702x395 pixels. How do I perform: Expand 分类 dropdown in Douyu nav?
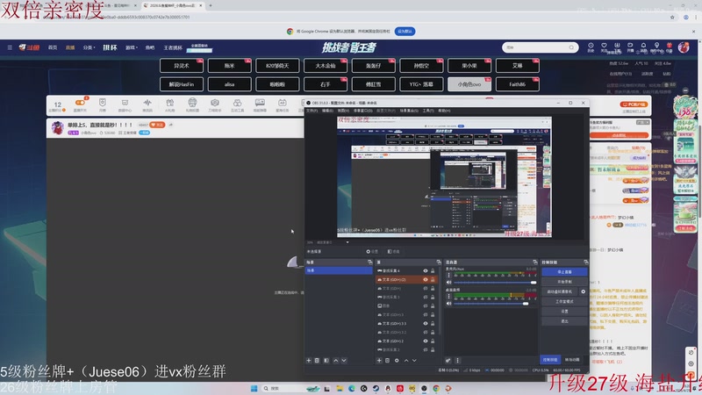point(89,47)
